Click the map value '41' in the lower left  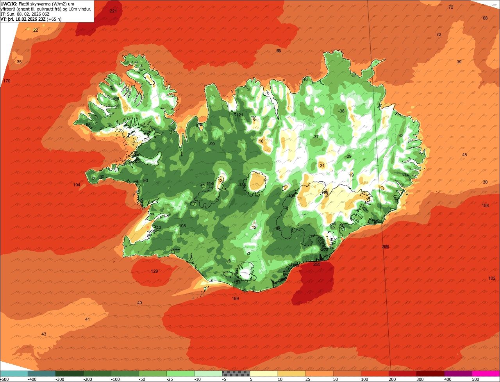[87, 320]
